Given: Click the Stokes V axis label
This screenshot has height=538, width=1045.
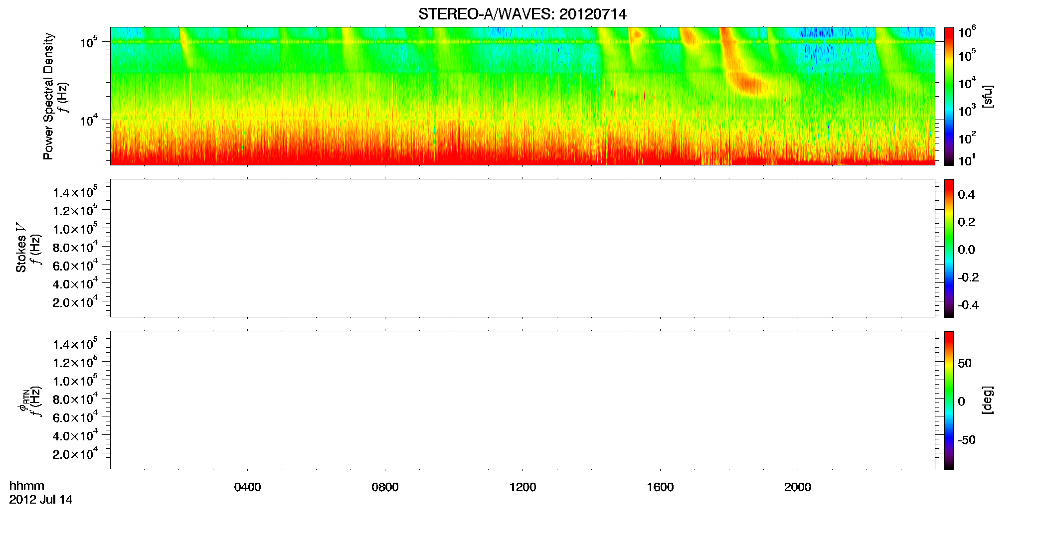Looking at the screenshot, I should [x=21, y=247].
